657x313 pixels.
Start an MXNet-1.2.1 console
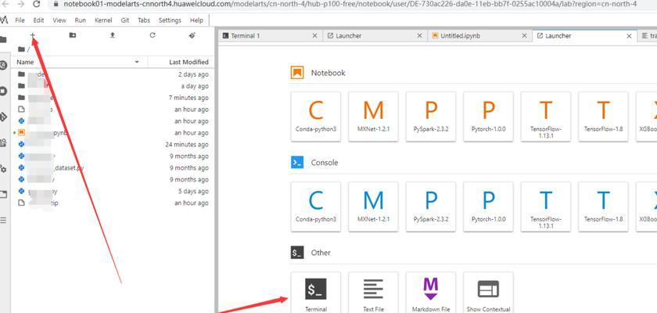(x=373, y=207)
